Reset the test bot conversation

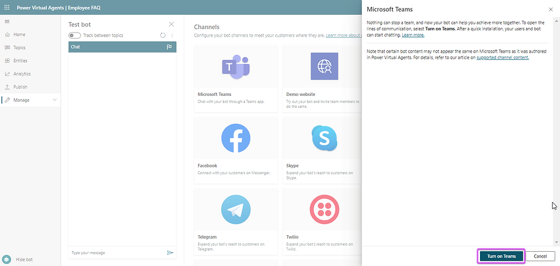pyautogui.click(x=163, y=35)
